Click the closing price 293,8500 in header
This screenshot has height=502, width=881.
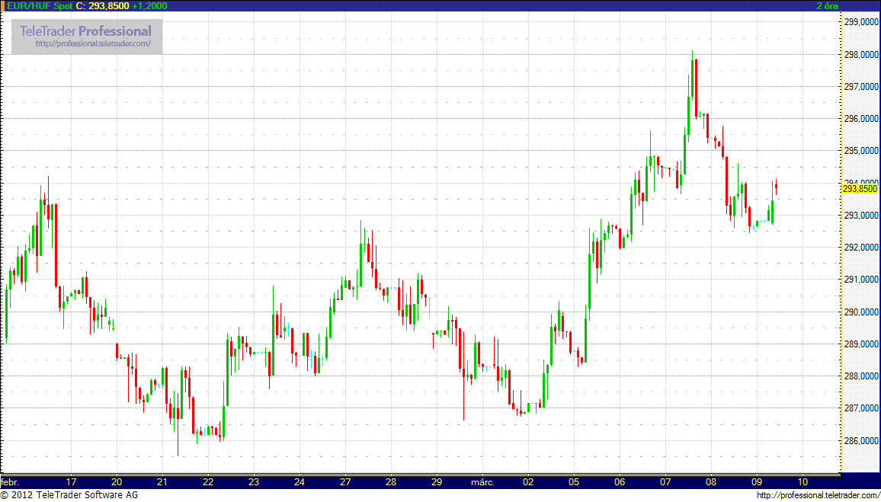pyautogui.click(x=109, y=5)
